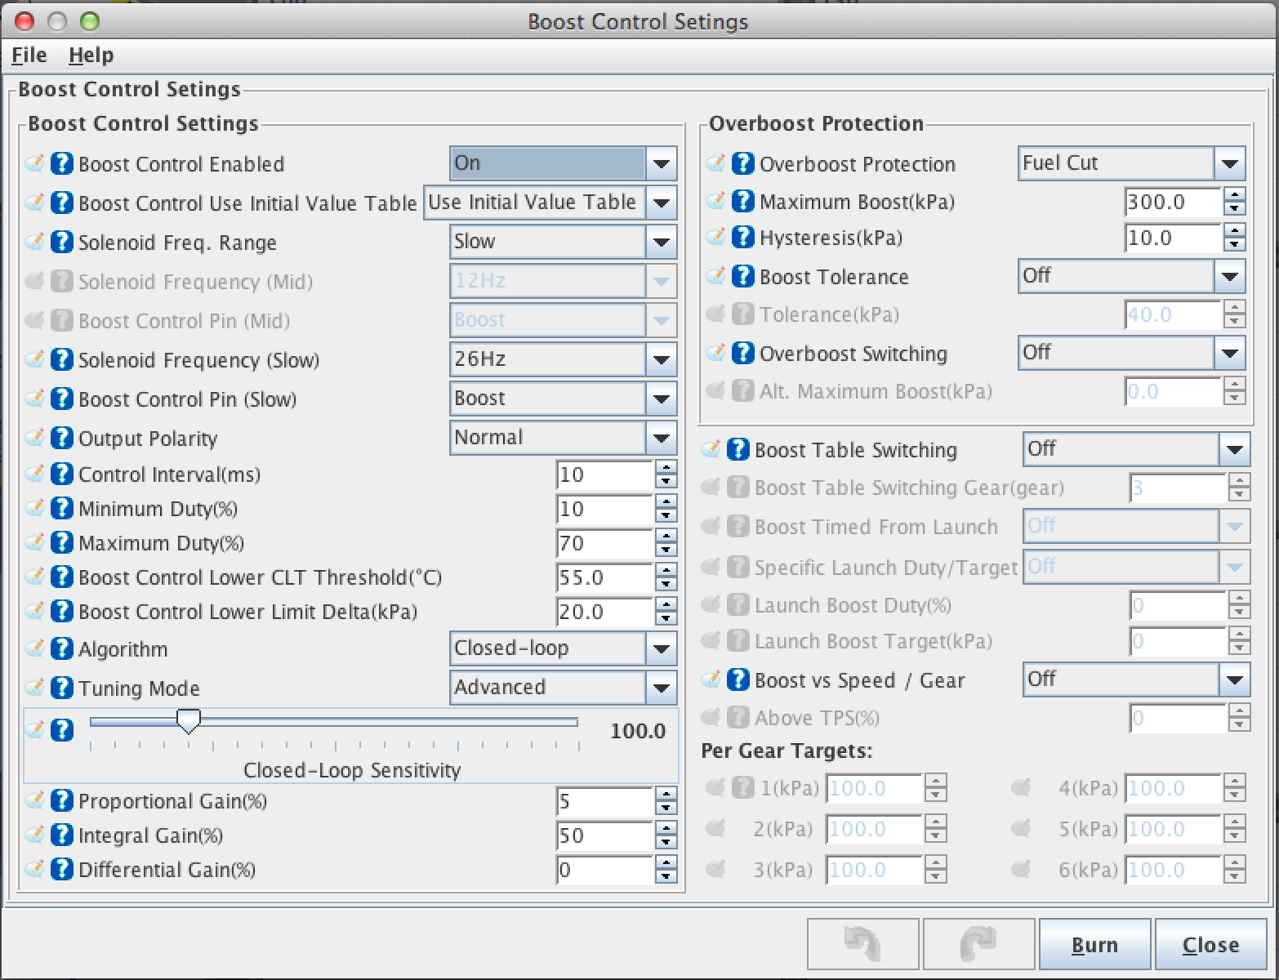1279x980 pixels.
Task: Click help icon beside Solenoid Freq. Range
Action: 62,243
